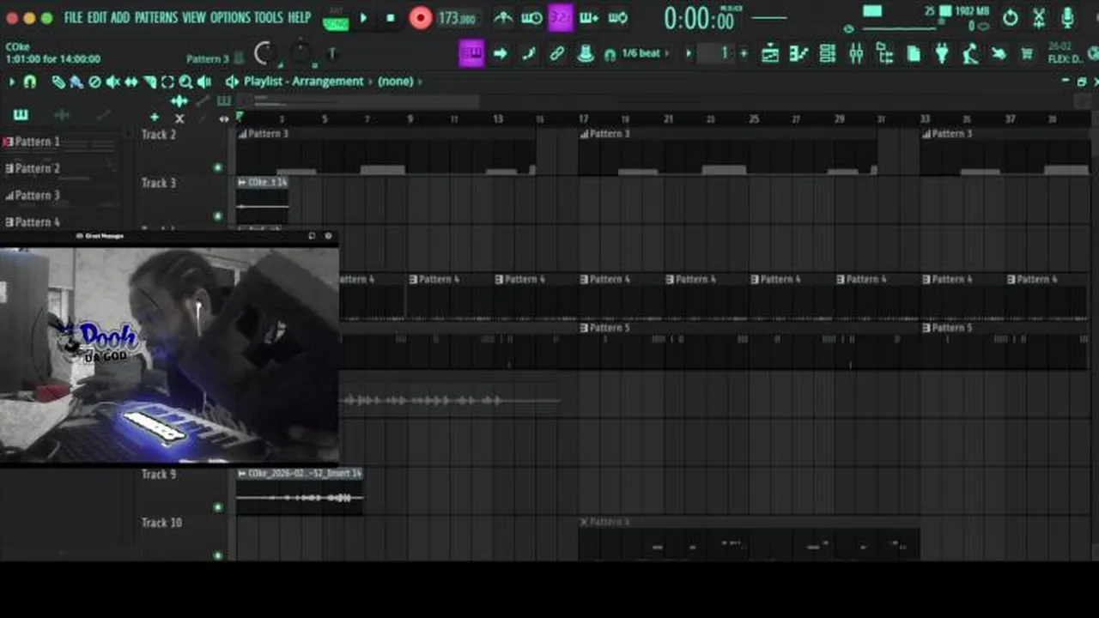Click the shopping cart content library icon

click(x=1026, y=54)
